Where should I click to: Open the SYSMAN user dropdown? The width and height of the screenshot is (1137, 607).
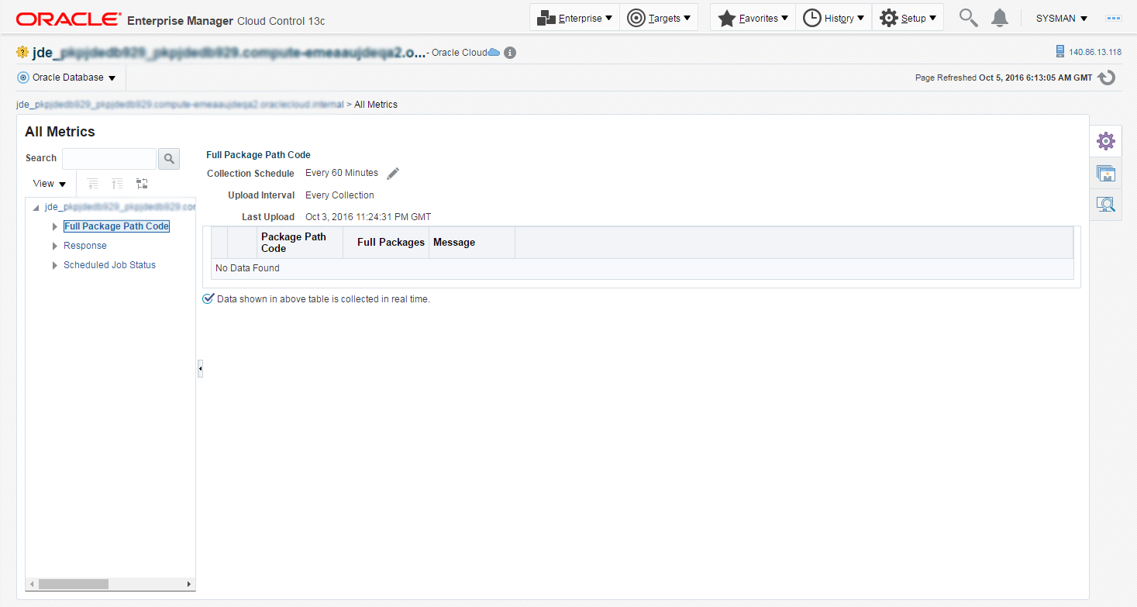(x=1062, y=19)
